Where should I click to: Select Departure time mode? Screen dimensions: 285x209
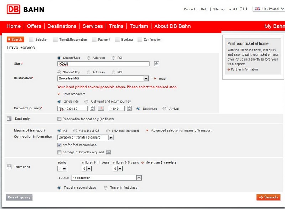pyautogui.click(x=138, y=109)
